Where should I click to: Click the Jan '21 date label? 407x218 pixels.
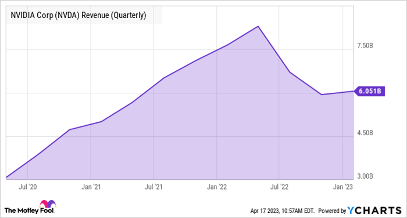(x=91, y=187)
